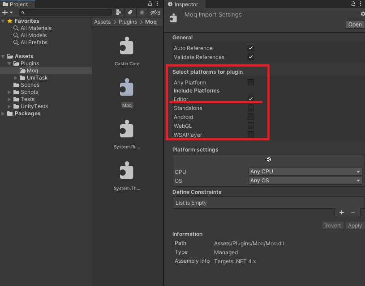The width and height of the screenshot is (365, 286).
Task: Open Inspector panel three-dot options menu
Action: (x=361, y=4)
